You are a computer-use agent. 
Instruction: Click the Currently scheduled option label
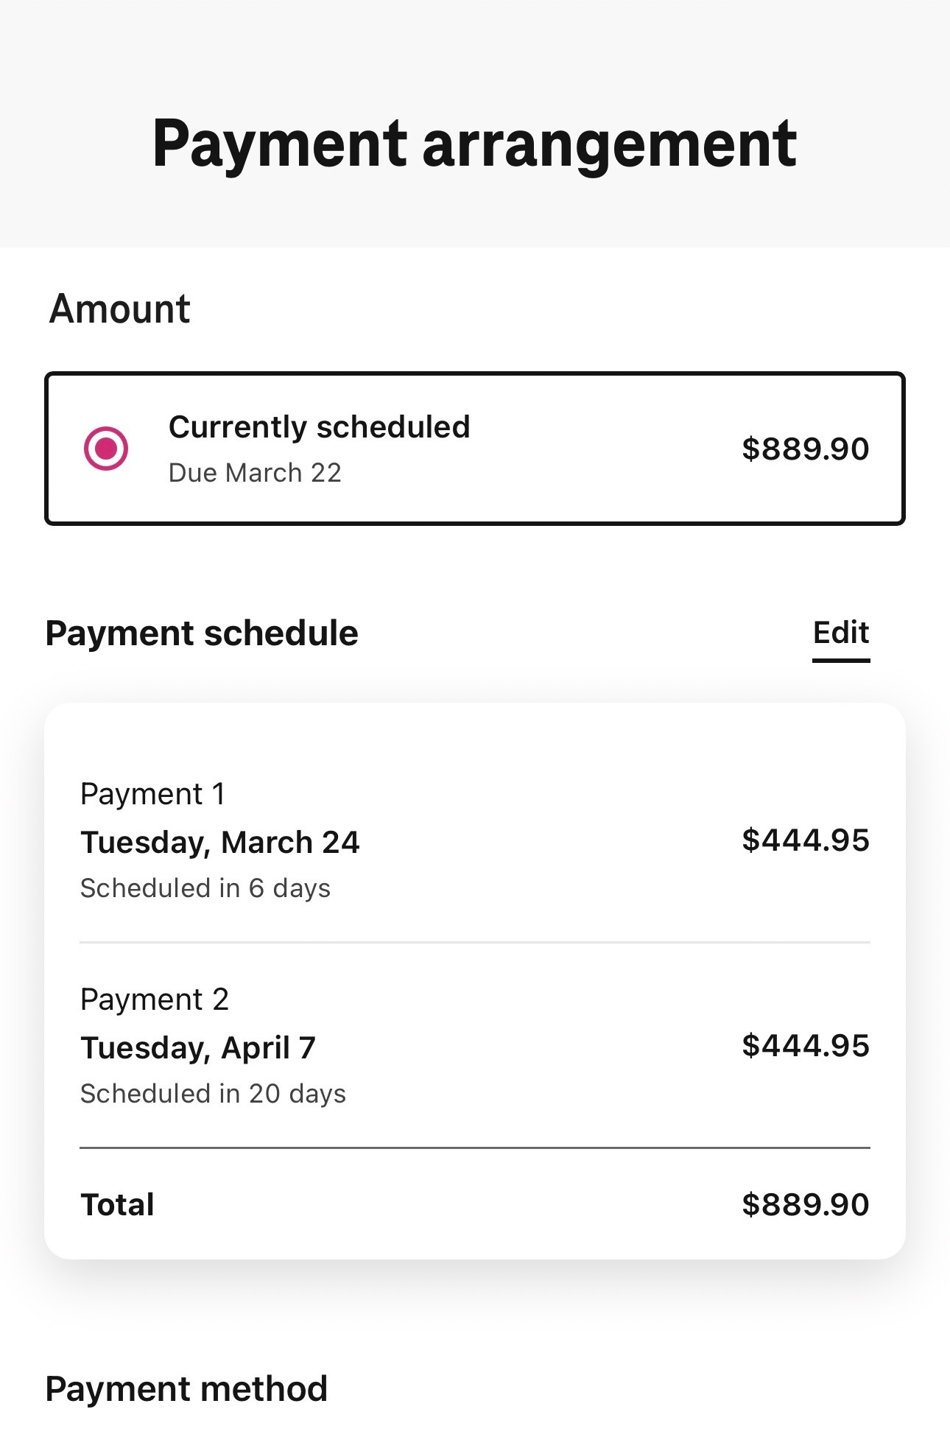pyautogui.click(x=319, y=427)
